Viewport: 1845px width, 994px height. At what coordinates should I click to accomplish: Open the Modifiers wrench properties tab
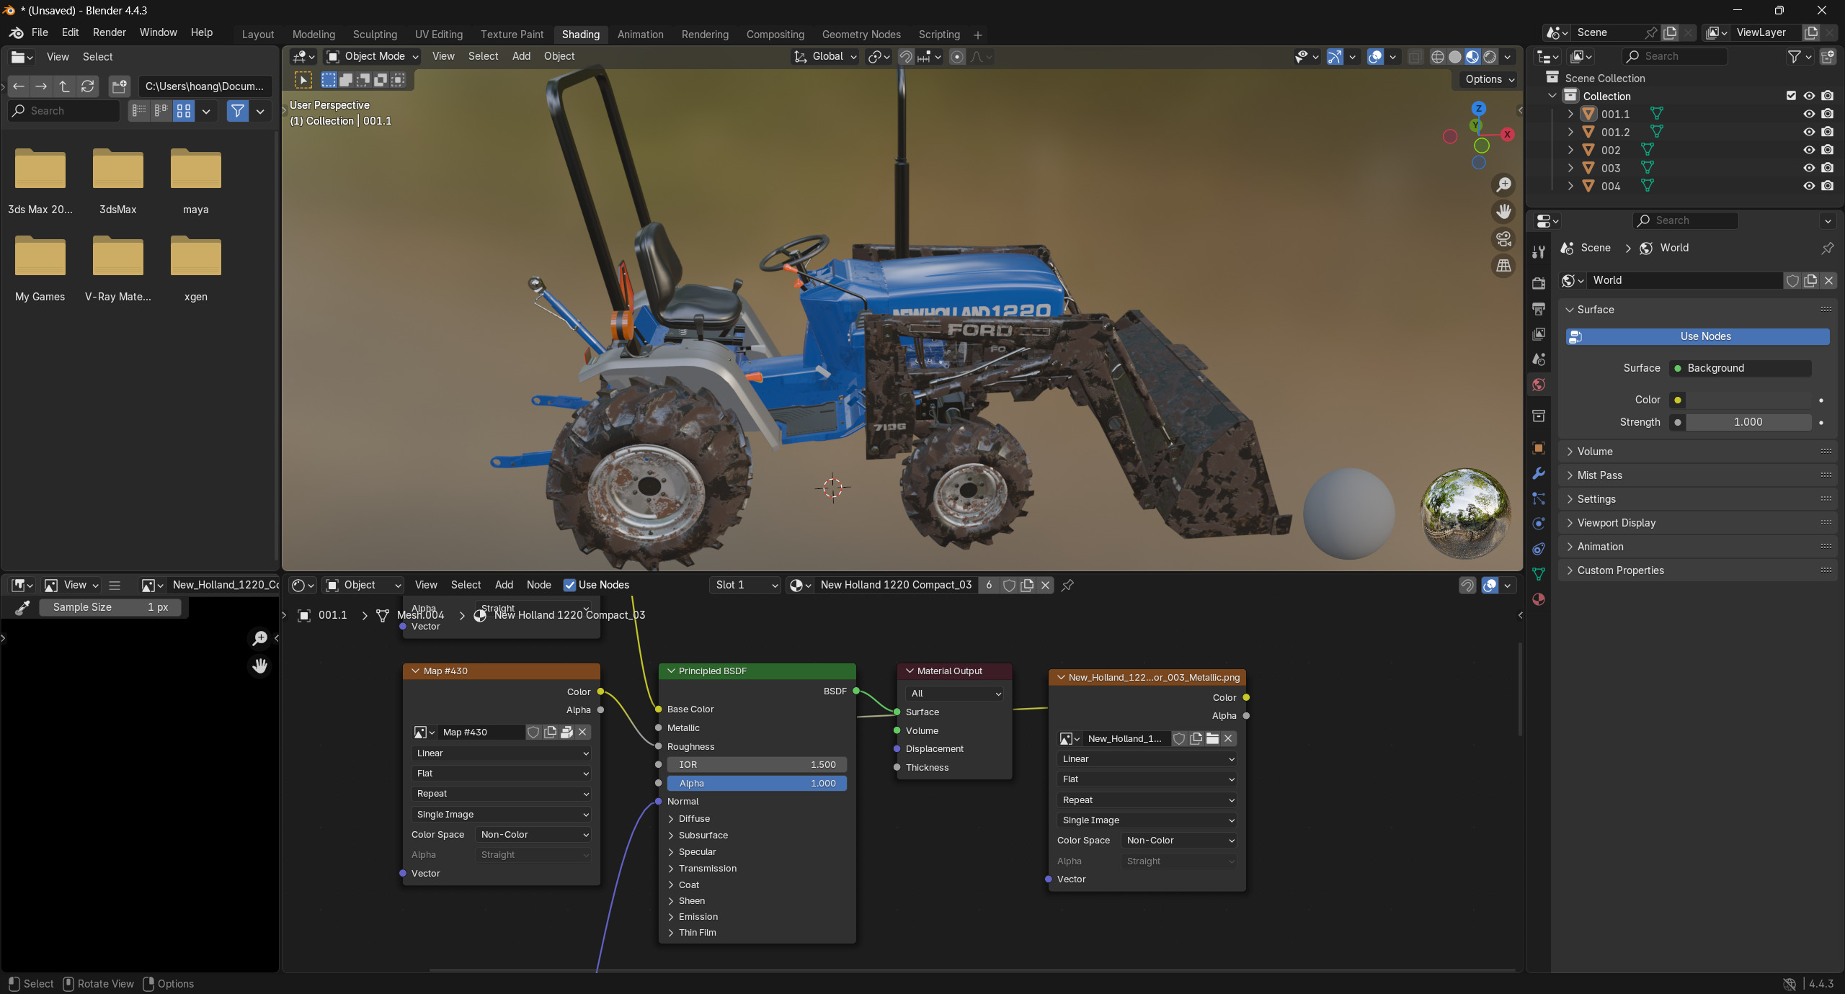pos(1539,473)
